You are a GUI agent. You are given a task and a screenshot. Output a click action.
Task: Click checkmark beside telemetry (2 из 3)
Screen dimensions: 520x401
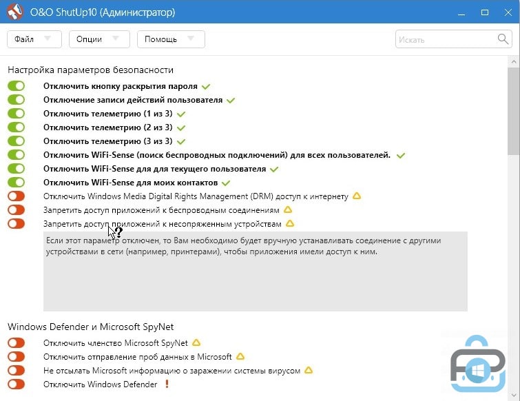pyautogui.click(x=181, y=127)
